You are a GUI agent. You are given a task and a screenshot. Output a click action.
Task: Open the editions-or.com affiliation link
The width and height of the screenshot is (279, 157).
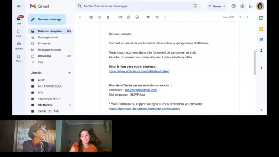pos(139,71)
